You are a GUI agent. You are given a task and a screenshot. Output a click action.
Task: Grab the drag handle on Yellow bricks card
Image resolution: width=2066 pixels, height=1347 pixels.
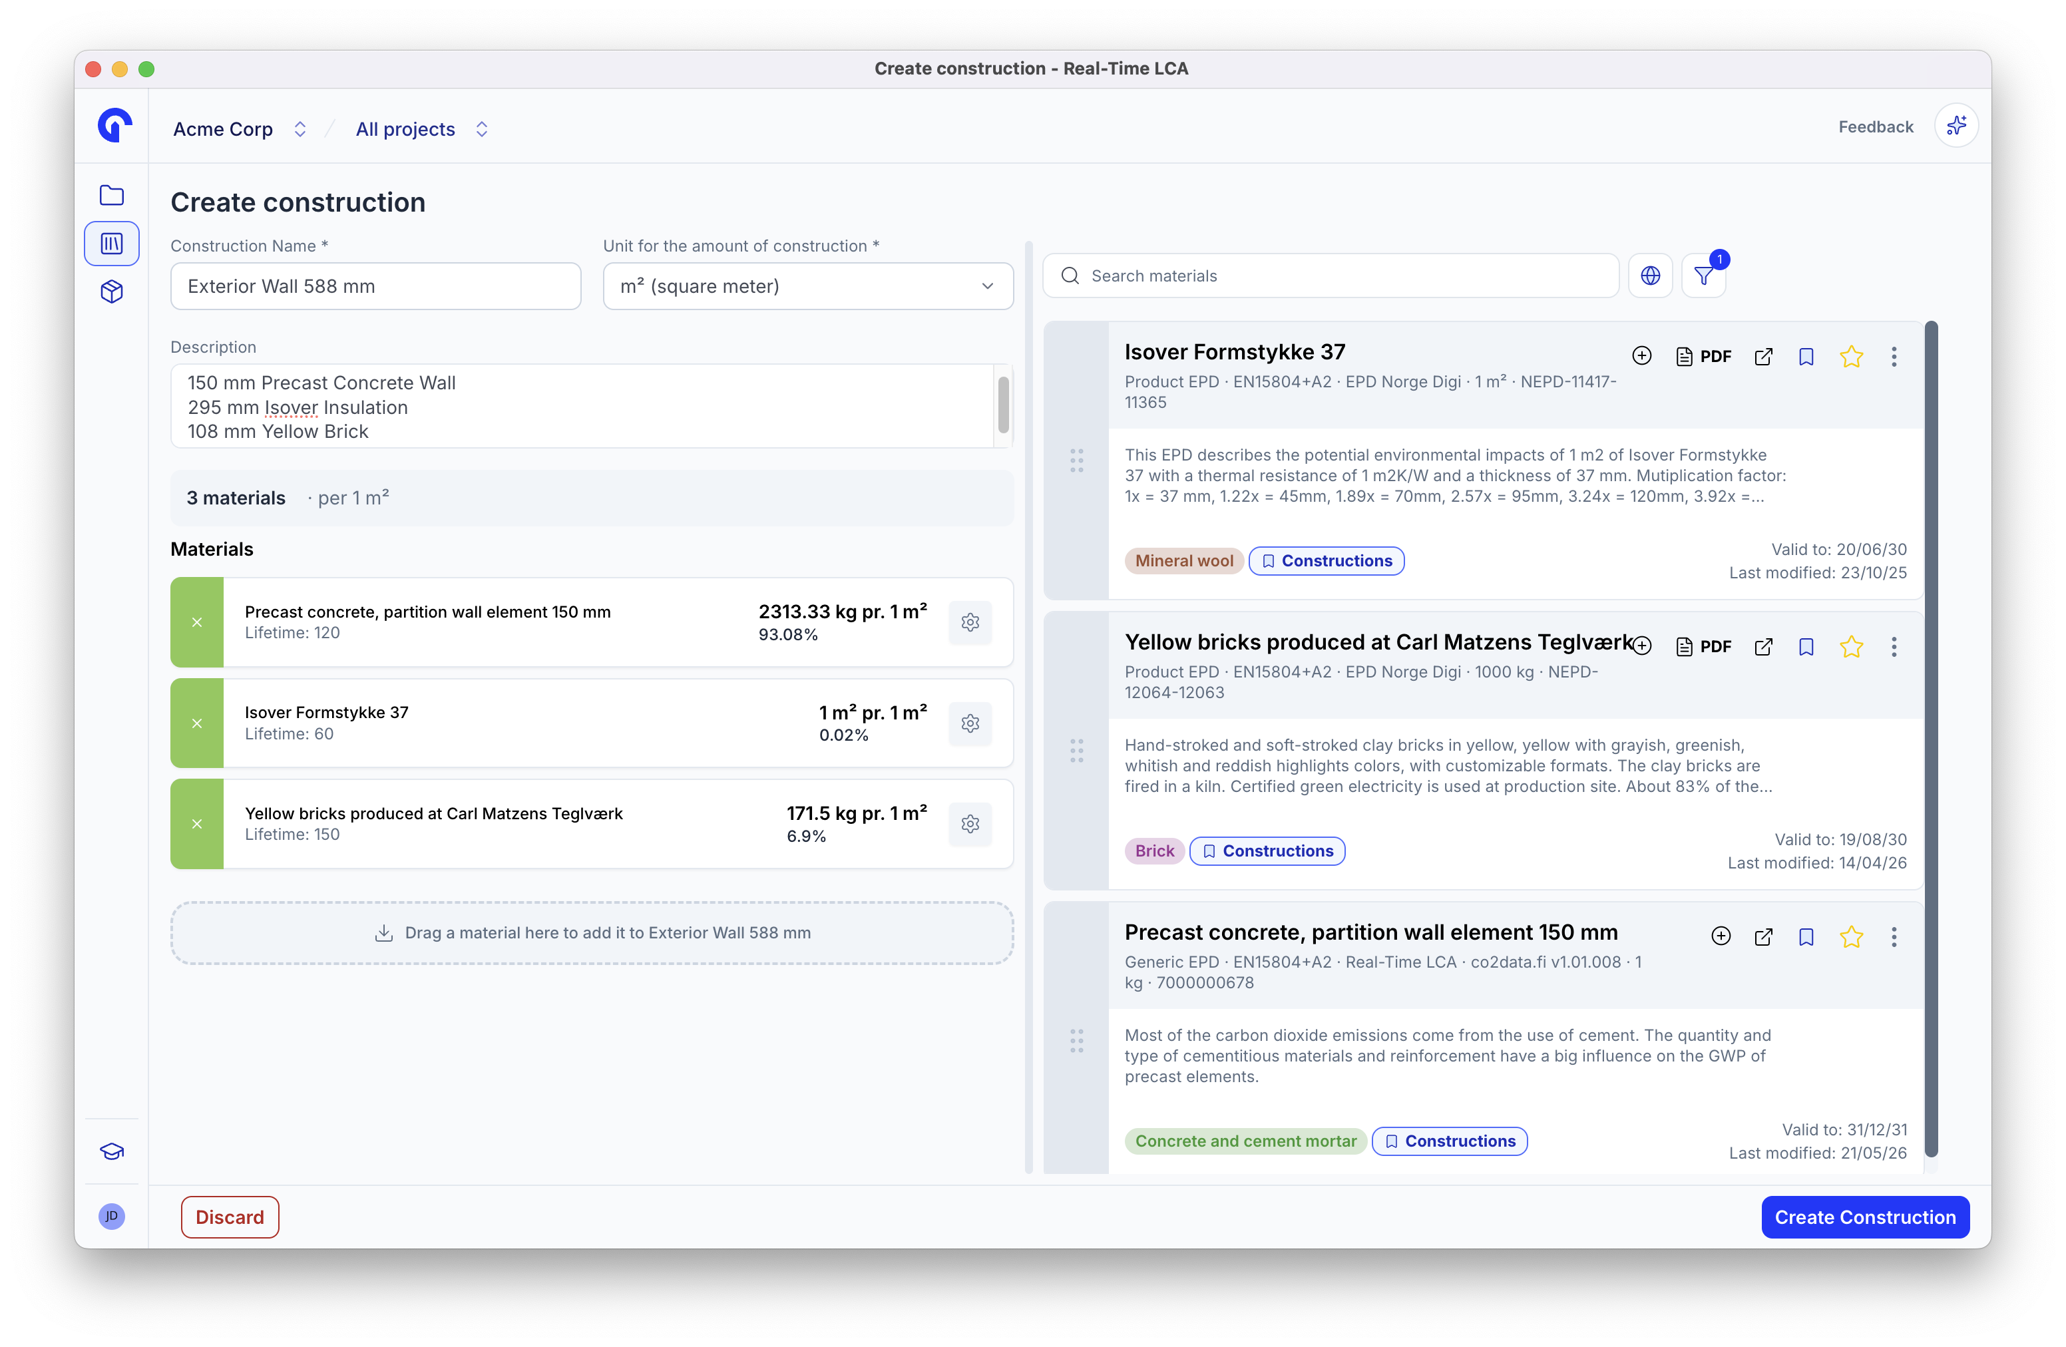1076,751
